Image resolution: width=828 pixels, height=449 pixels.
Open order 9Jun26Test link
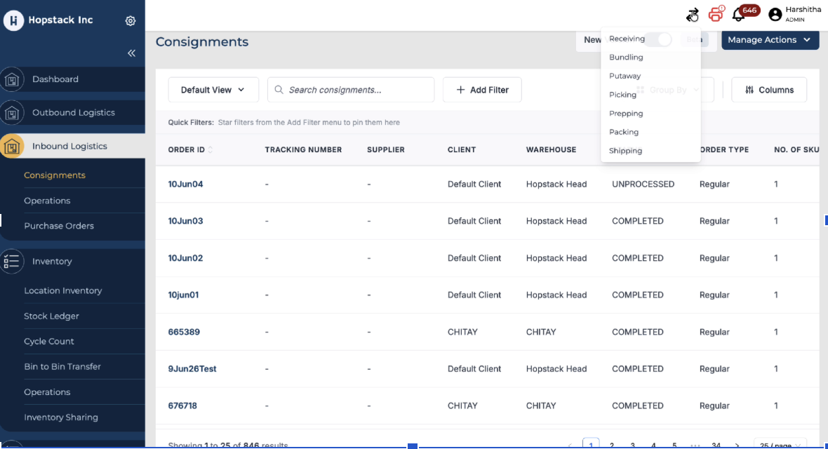click(192, 369)
